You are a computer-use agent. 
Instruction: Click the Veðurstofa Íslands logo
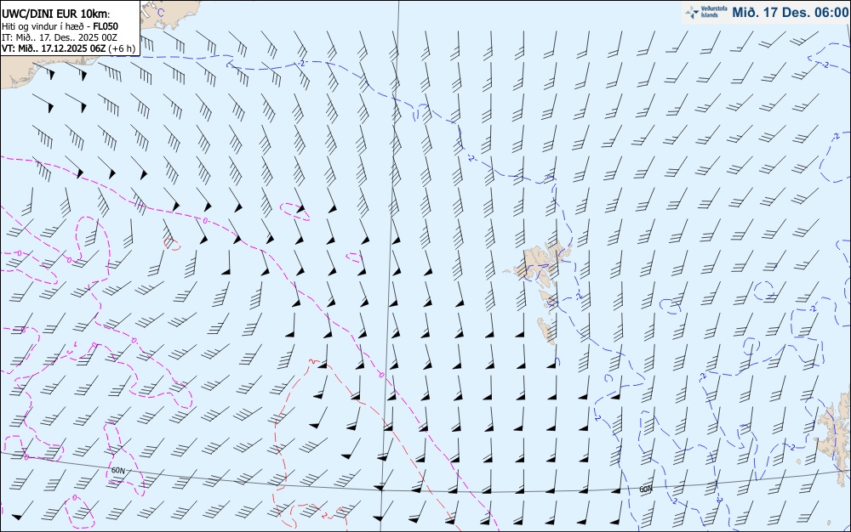pyautogui.click(x=705, y=12)
